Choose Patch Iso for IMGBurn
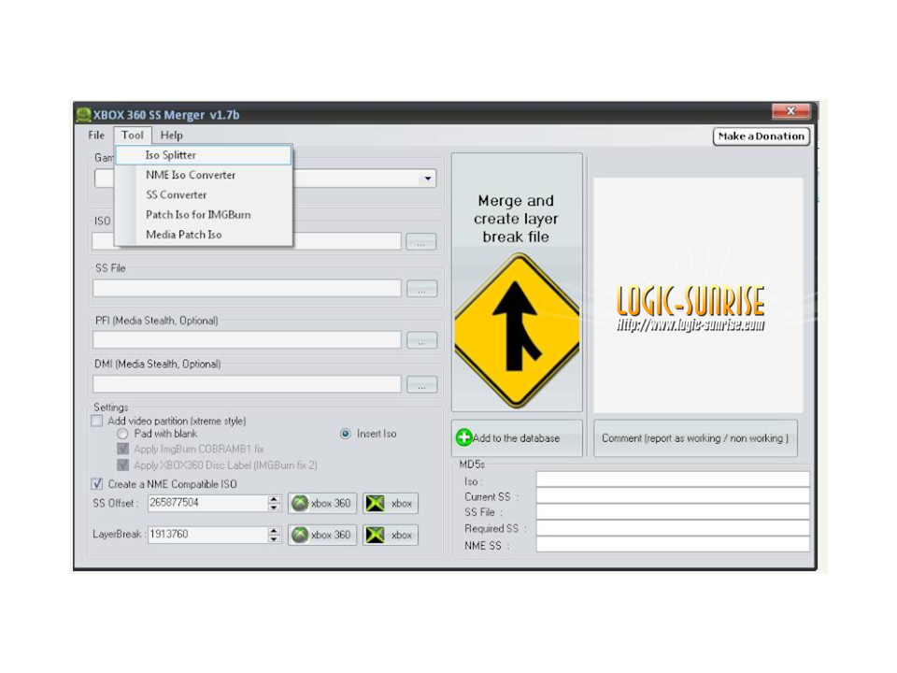This screenshot has width=897, height=673. coord(203,215)
